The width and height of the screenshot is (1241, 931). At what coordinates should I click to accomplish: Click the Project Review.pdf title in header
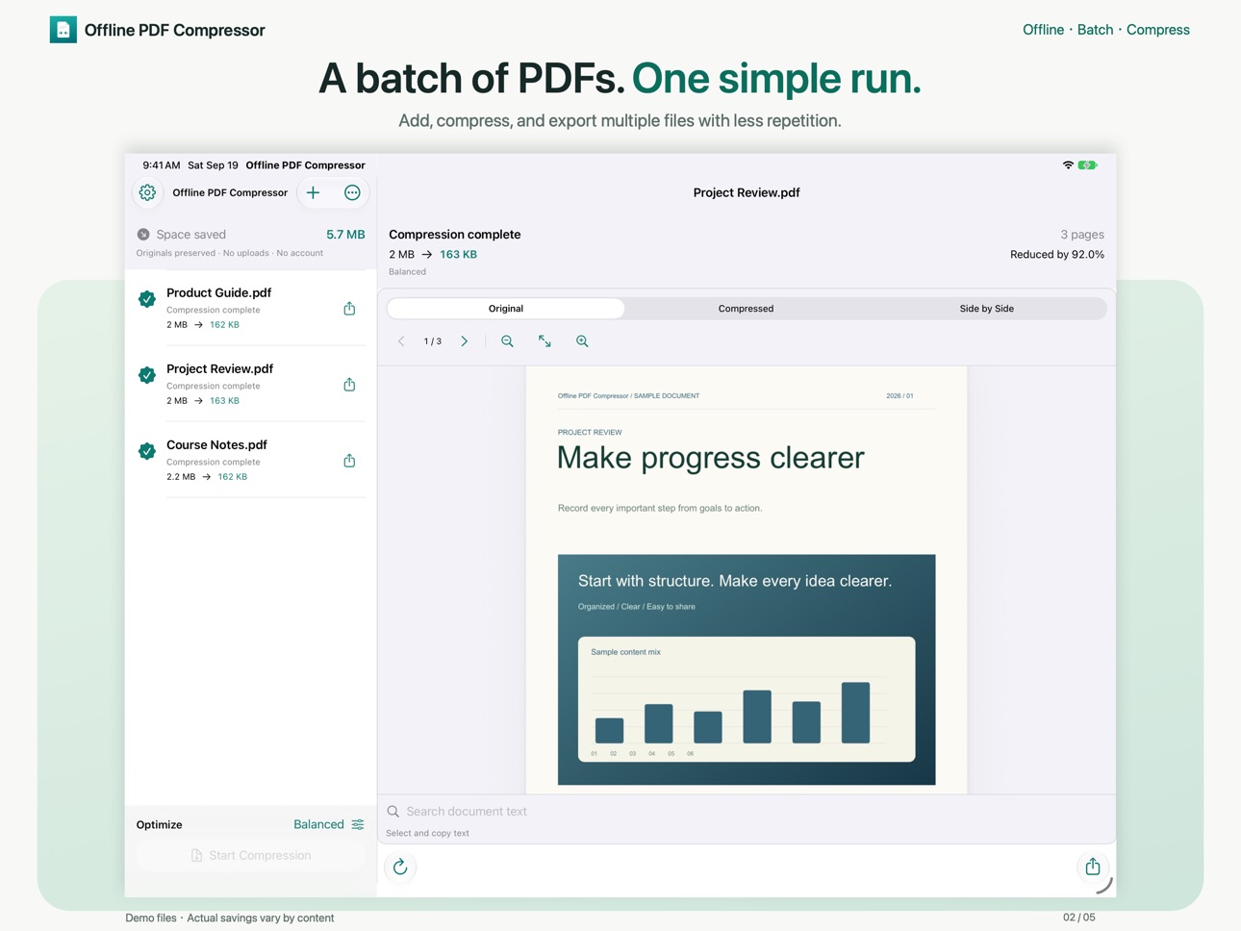click(x=747, y=192)
